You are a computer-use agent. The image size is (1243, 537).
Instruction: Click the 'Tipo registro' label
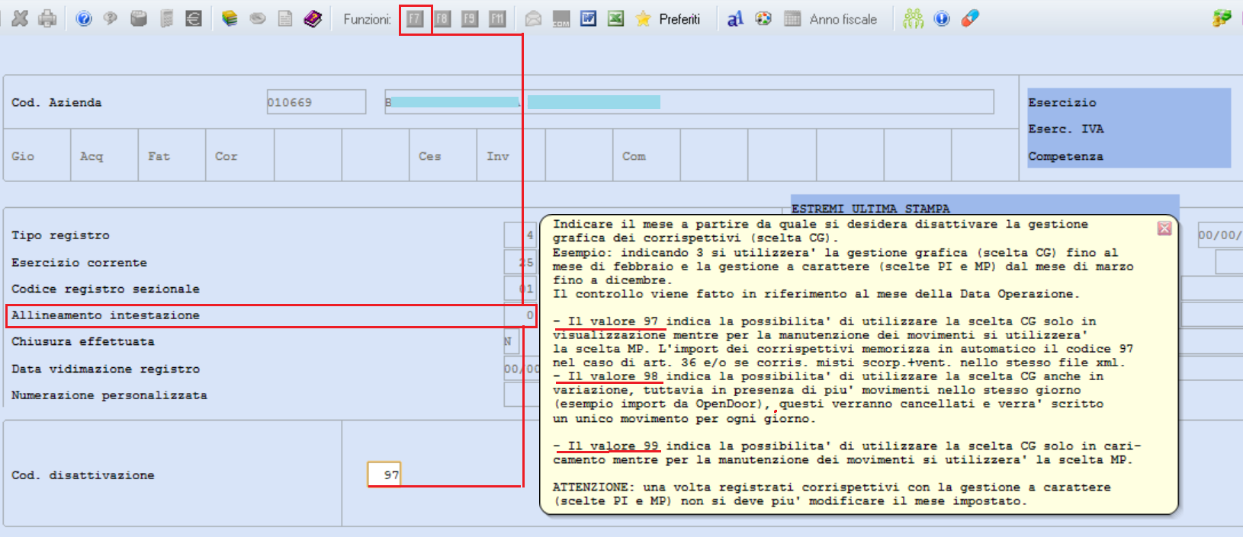(x=60, y=235)
